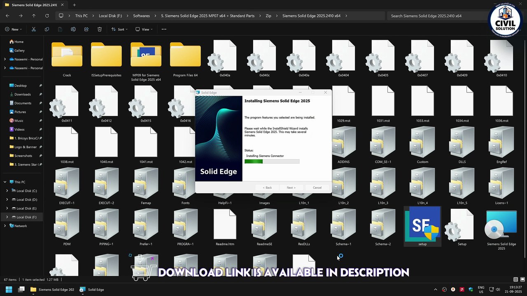527x296 pixels.
Task: Open Videos in navigation pane
Action: point(20,129)
